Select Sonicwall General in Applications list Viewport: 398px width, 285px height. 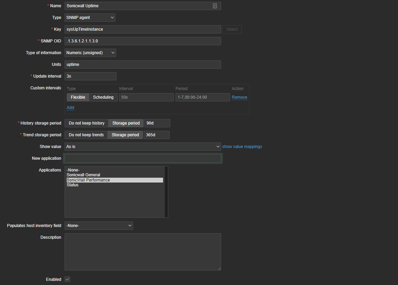tap(83, 175)
